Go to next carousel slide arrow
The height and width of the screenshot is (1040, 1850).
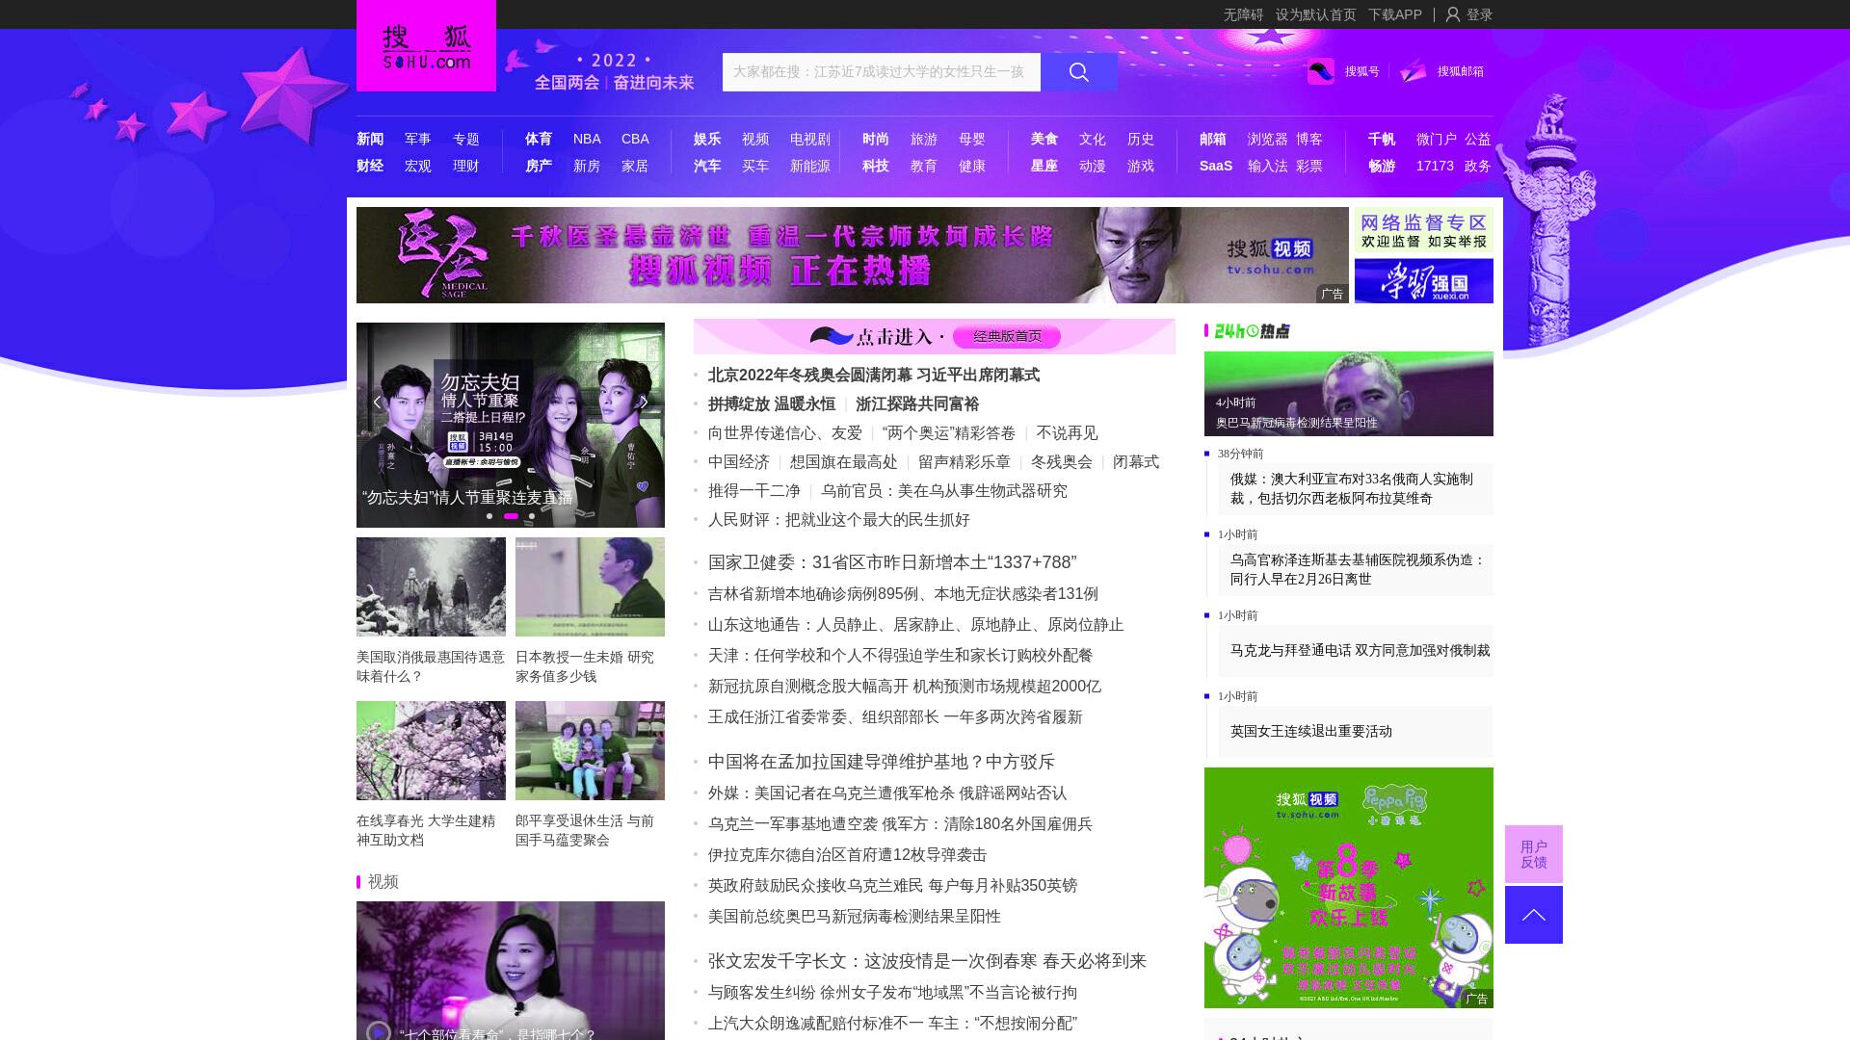click(644, 403)
